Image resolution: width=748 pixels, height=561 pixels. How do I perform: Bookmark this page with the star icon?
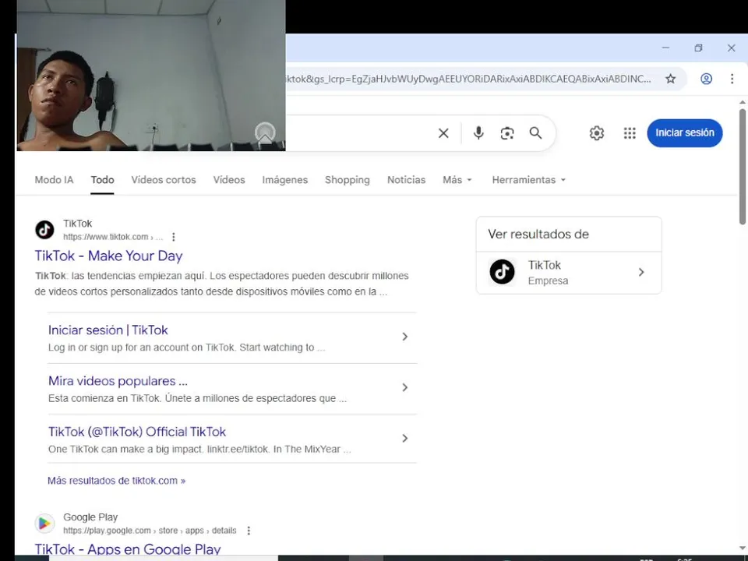click(671, 79)
